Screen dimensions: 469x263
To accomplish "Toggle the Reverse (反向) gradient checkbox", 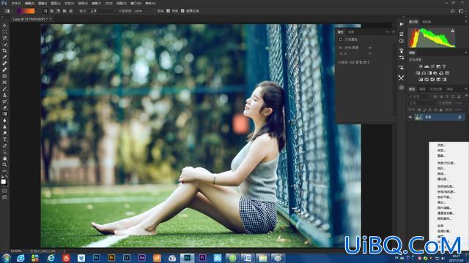I will [154, 11].
